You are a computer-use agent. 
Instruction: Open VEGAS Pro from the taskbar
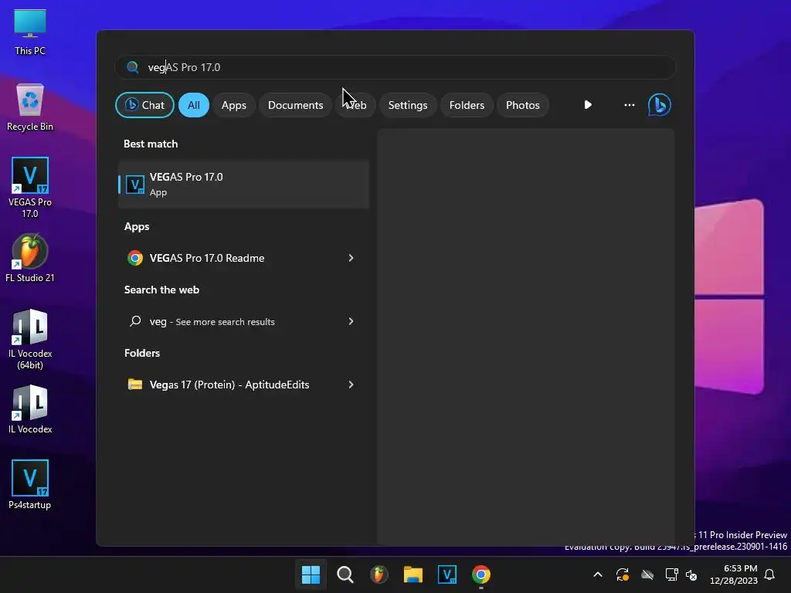(x=447, y=574)
